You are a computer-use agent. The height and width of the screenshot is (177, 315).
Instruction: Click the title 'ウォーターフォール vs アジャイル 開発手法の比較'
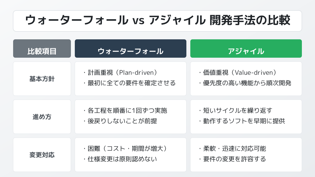[x=157, y=21]
